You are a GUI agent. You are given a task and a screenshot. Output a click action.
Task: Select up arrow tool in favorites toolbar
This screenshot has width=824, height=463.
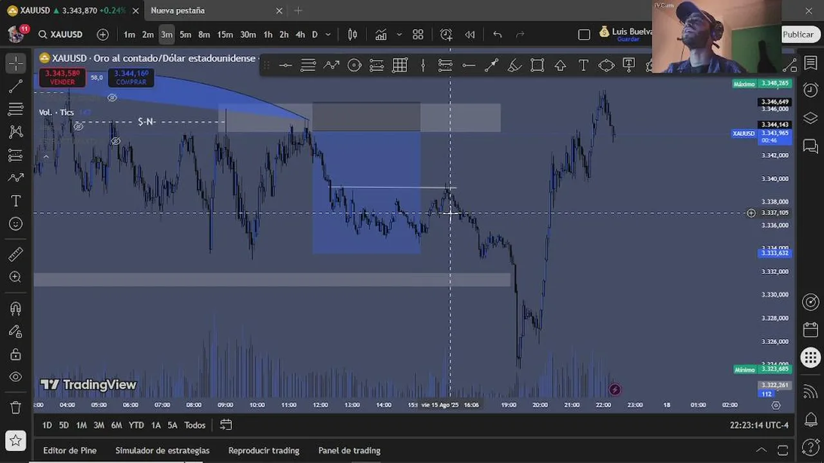(x=560, y=65)
